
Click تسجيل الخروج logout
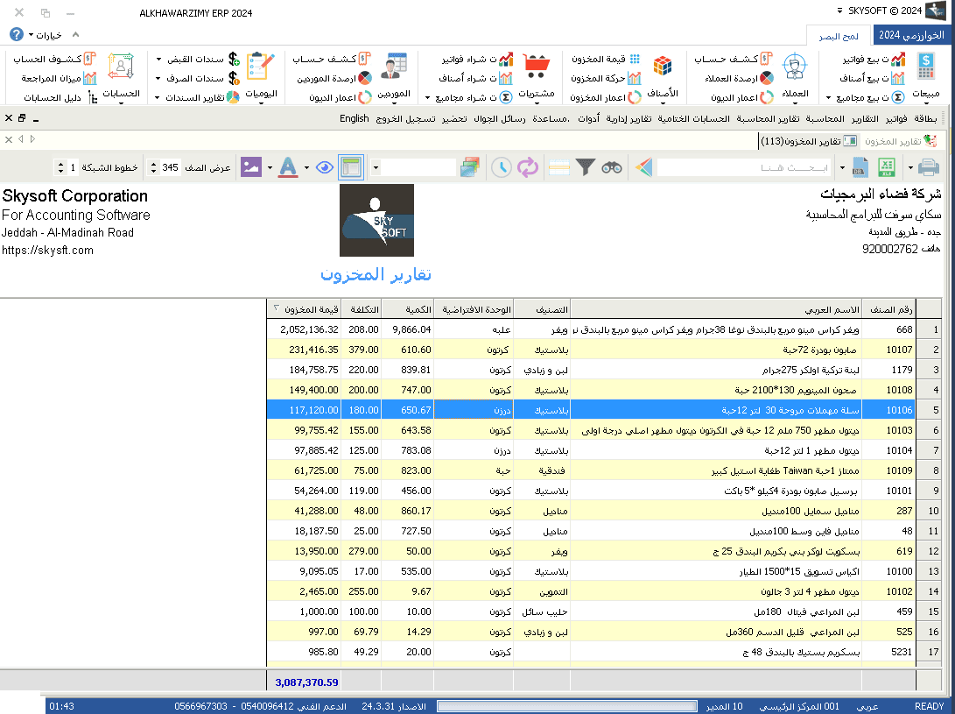tap(405, 118)
